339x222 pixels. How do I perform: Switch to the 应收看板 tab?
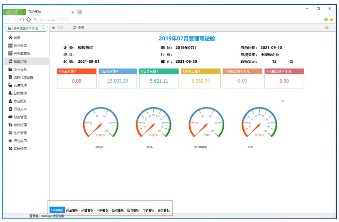pos(118,210)
